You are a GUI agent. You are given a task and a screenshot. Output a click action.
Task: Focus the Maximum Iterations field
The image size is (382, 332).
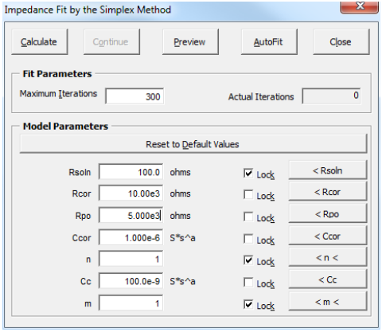coord(134,96)
